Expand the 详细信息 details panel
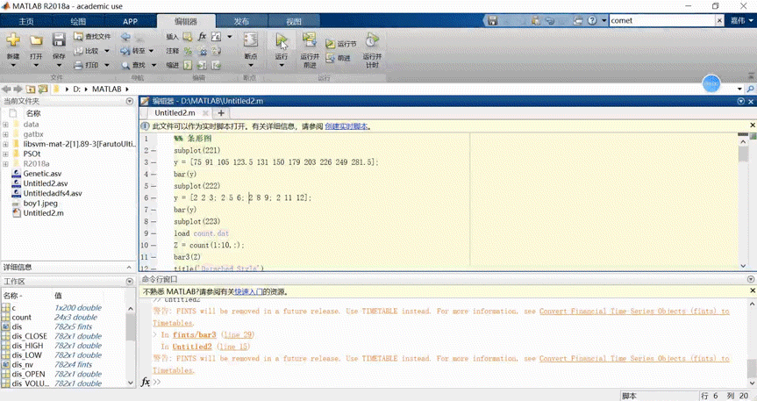The width and height of the screenshot is (757, 401). pos(129,267)
